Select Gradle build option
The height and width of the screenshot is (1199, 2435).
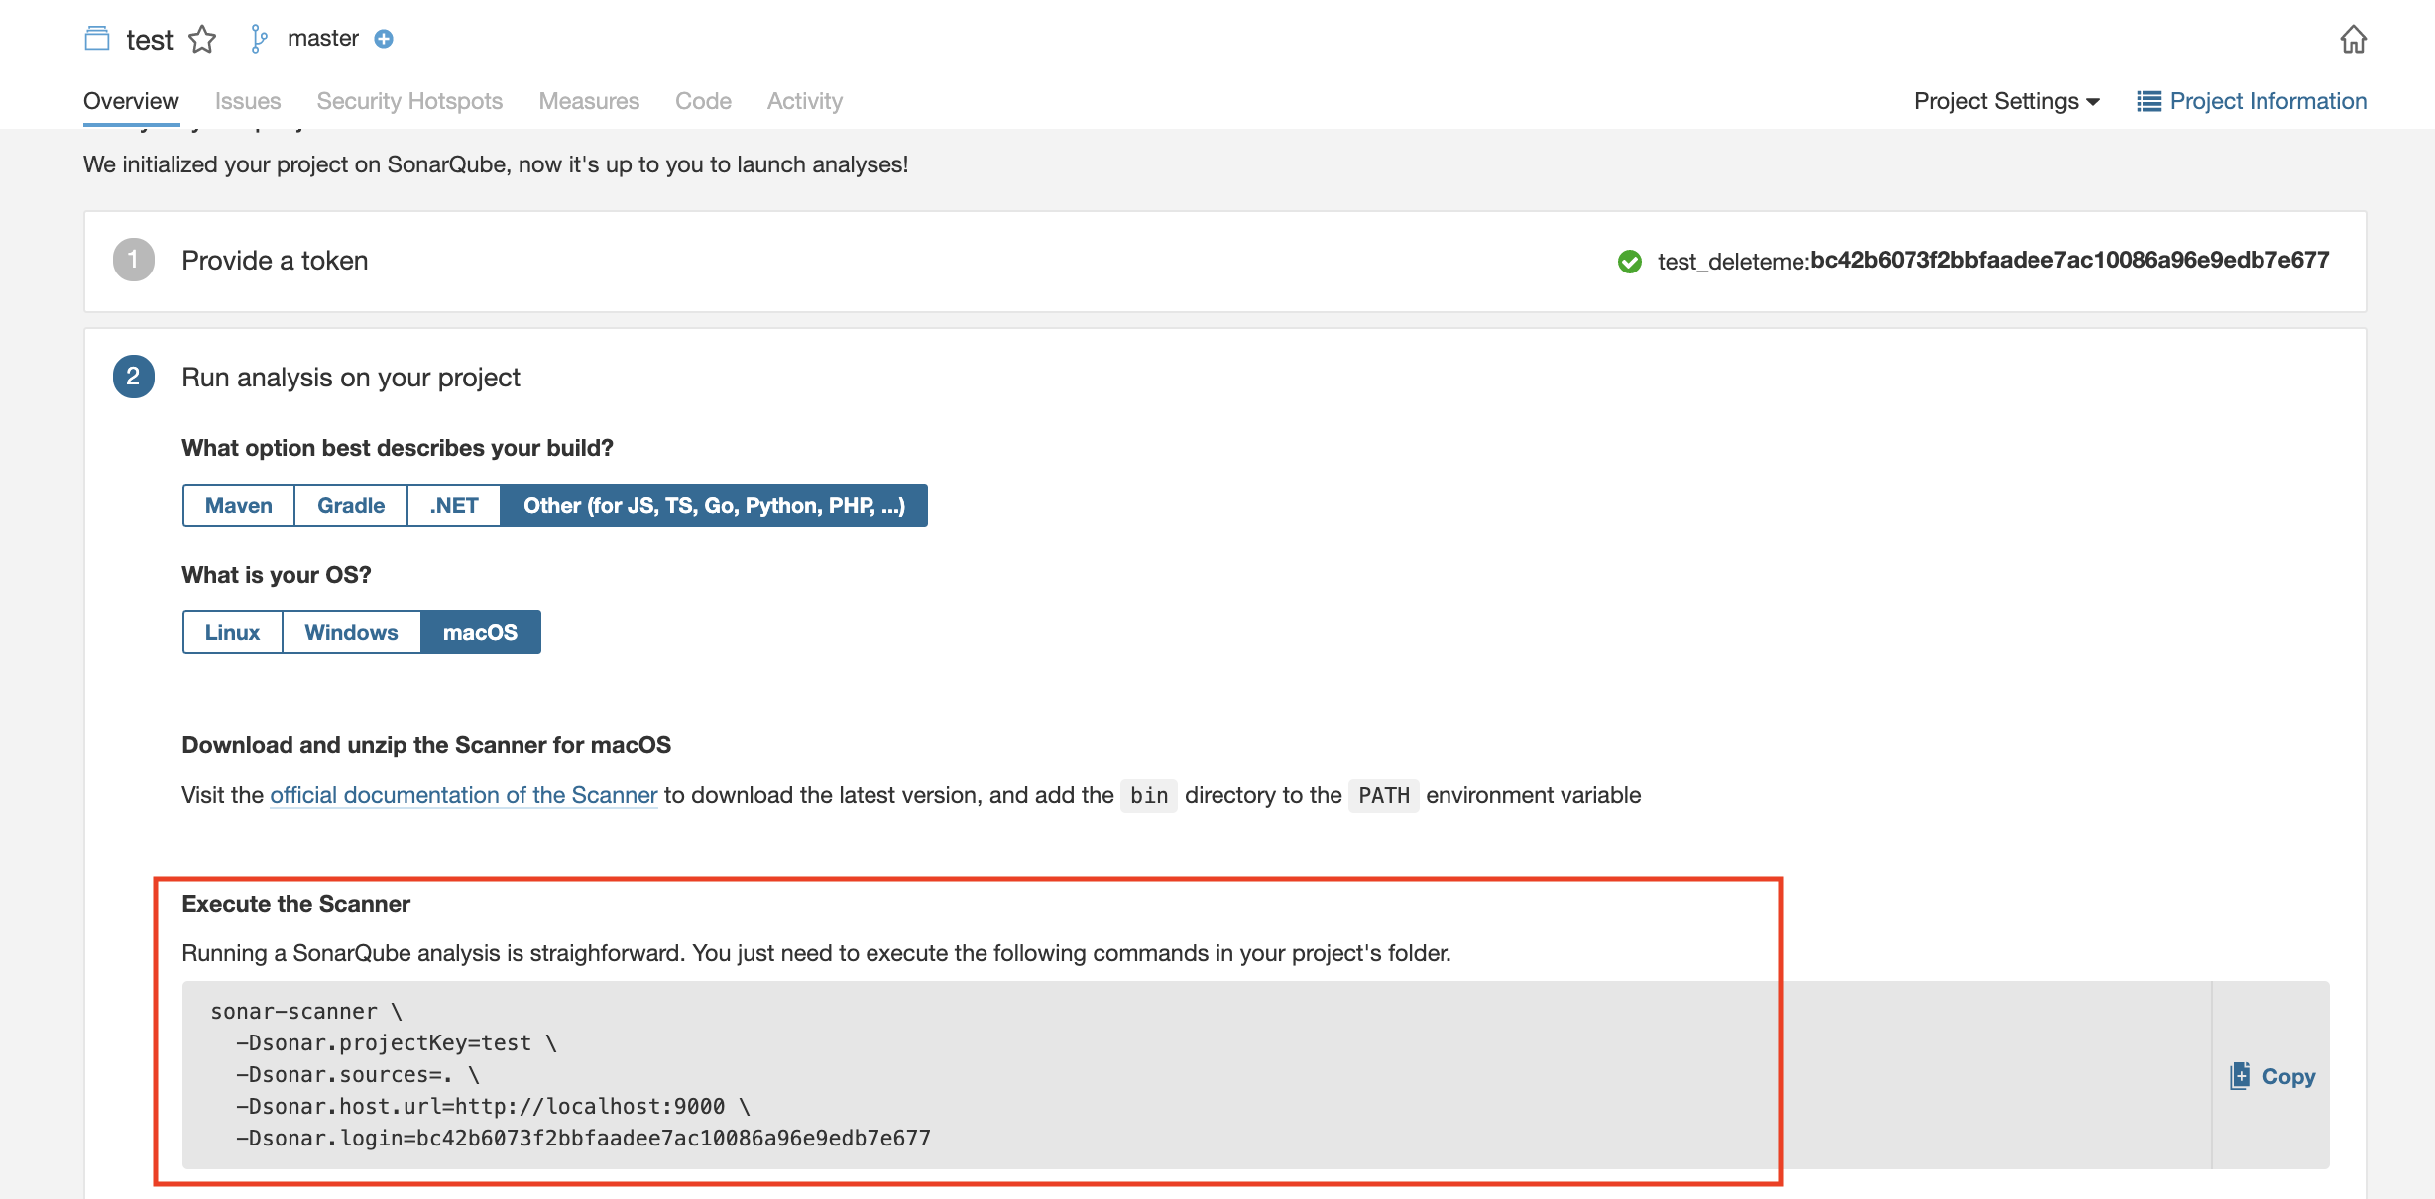pos(351,505)
